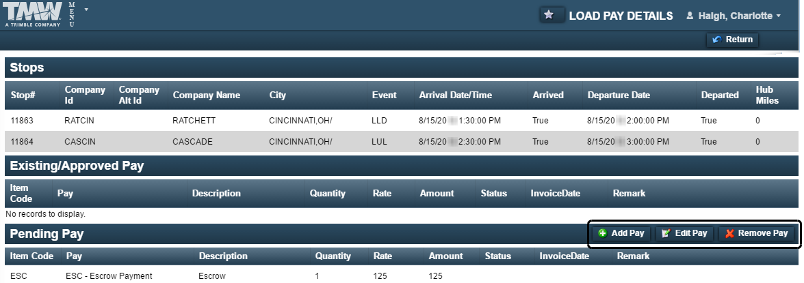This screenshot has height=283, width=804.
Task: Select stop row 11863 RATCHETT
Action: pyautogui.click(x=402, y=121)
